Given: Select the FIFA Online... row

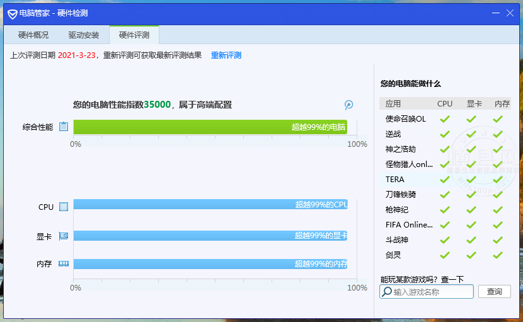Looking at the screenshot, I should 445,225.
